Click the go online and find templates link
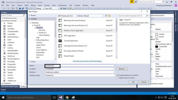Viewport: 178px width, 100px height. (x=87, y=61)
